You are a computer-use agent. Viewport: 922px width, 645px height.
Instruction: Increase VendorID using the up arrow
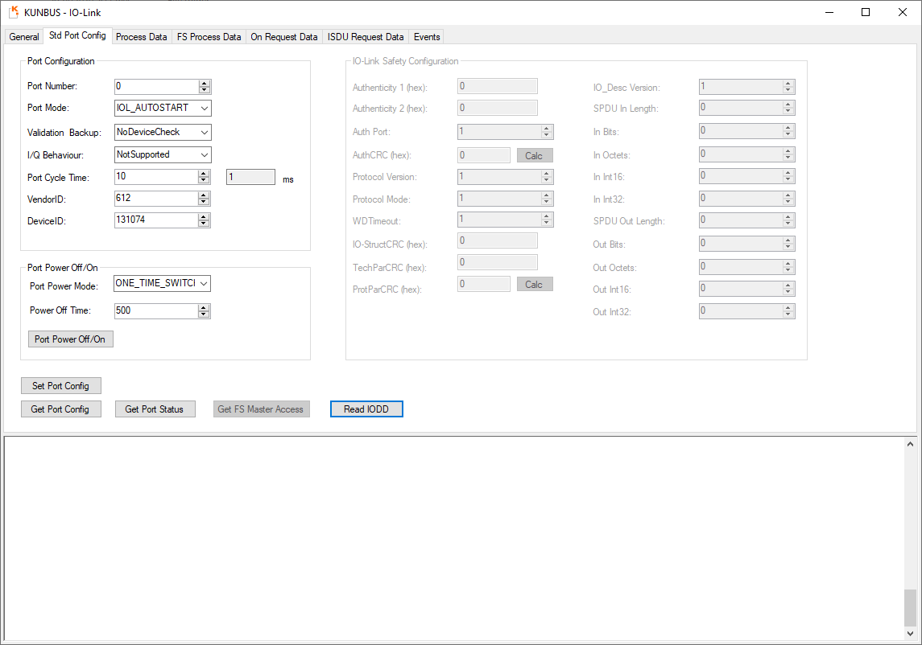205,195
